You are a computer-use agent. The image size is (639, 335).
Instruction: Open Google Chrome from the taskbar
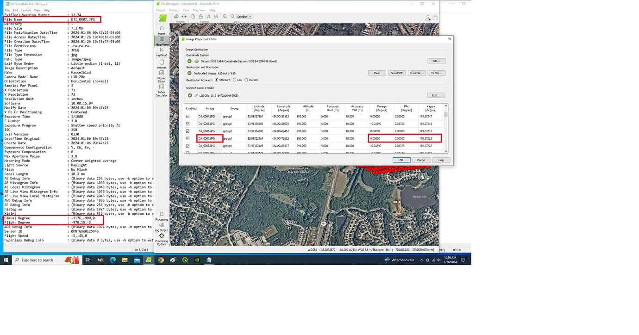tap(161, 260)
